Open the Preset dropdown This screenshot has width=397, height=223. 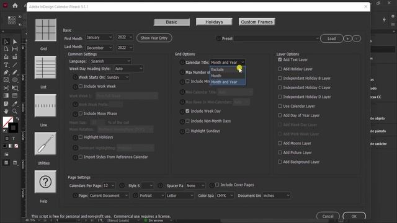[x=276, y=38]
